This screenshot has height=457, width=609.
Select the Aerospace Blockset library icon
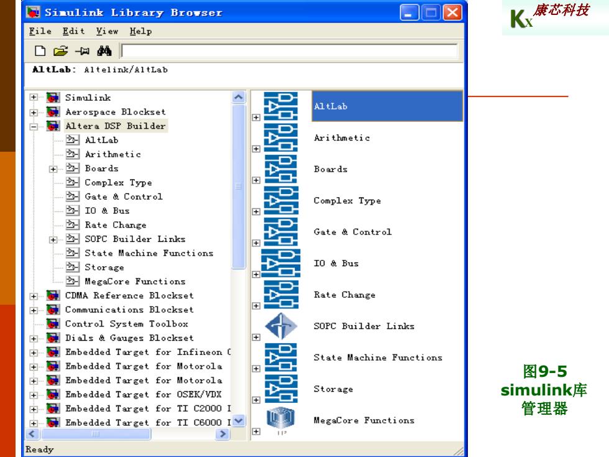coord(53,111)
